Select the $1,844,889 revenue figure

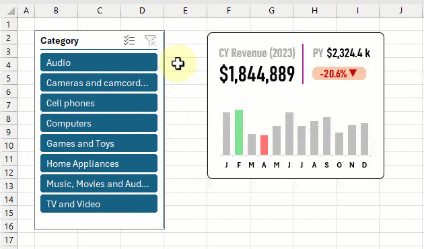click(257, 73)
